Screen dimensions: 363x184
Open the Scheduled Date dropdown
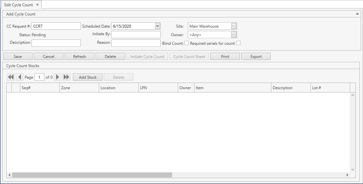[x=157, y=26]
